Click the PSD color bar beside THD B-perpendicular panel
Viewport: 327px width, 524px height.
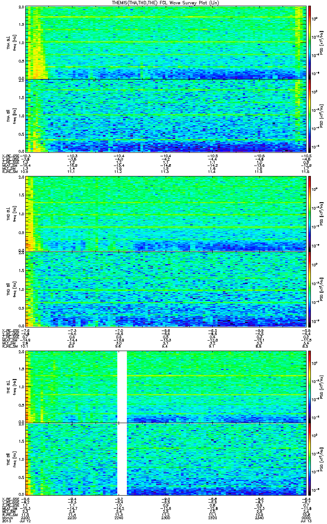pyautogui.click(x=310, y=214)
